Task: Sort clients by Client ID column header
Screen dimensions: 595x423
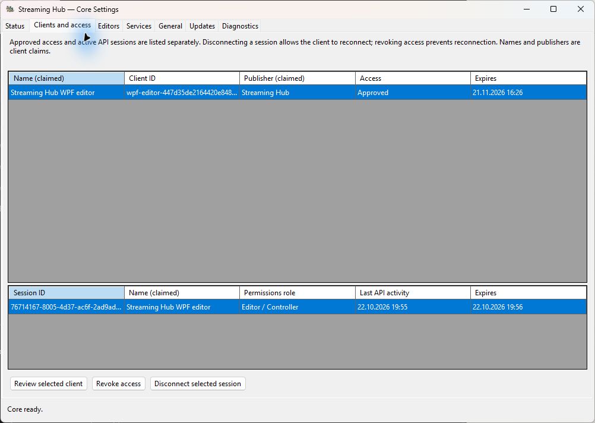Action: [x=182, y=78]
